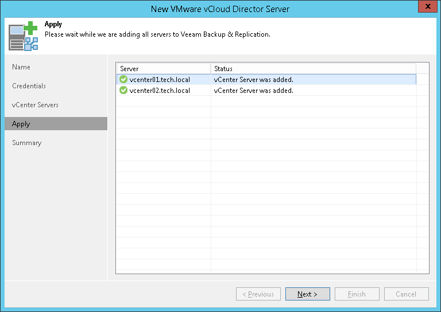Screen dimensions: 441x312
Task: Click status text for vcenter01.tech.local
Action: 253,80
